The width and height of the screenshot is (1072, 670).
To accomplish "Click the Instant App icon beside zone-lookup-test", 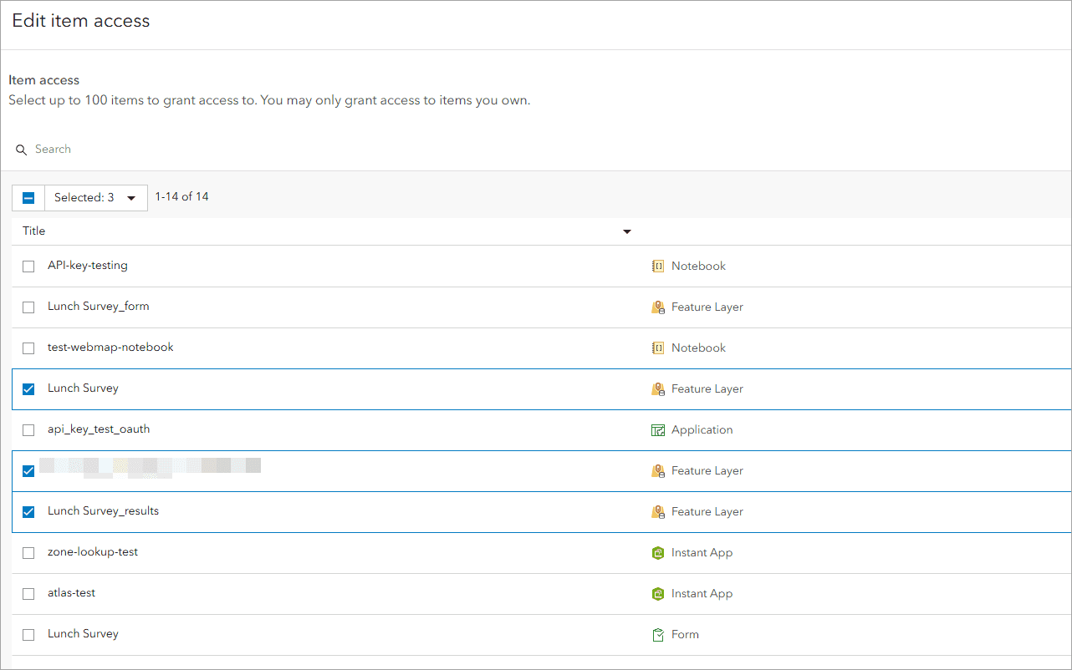I will point(659,552).
